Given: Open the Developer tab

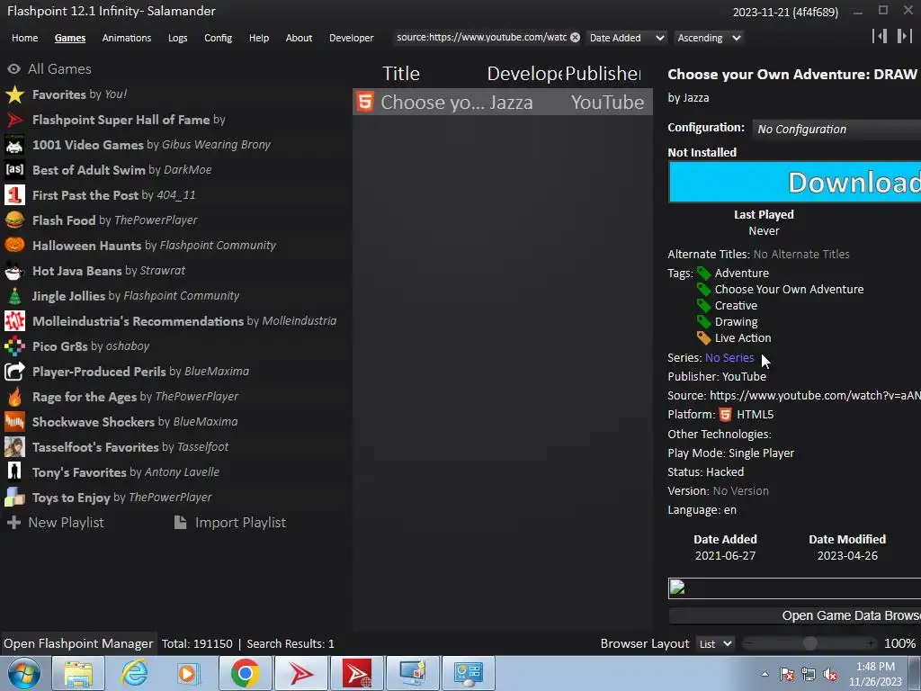Looking at the screenshot, I should pos(352,38).
